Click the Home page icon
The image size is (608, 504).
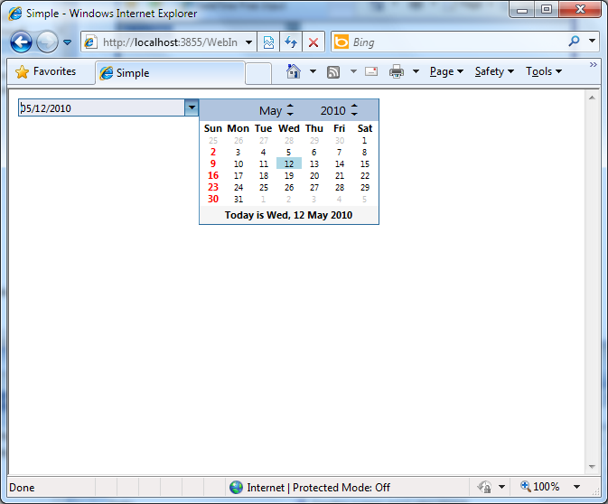(294, 71)
